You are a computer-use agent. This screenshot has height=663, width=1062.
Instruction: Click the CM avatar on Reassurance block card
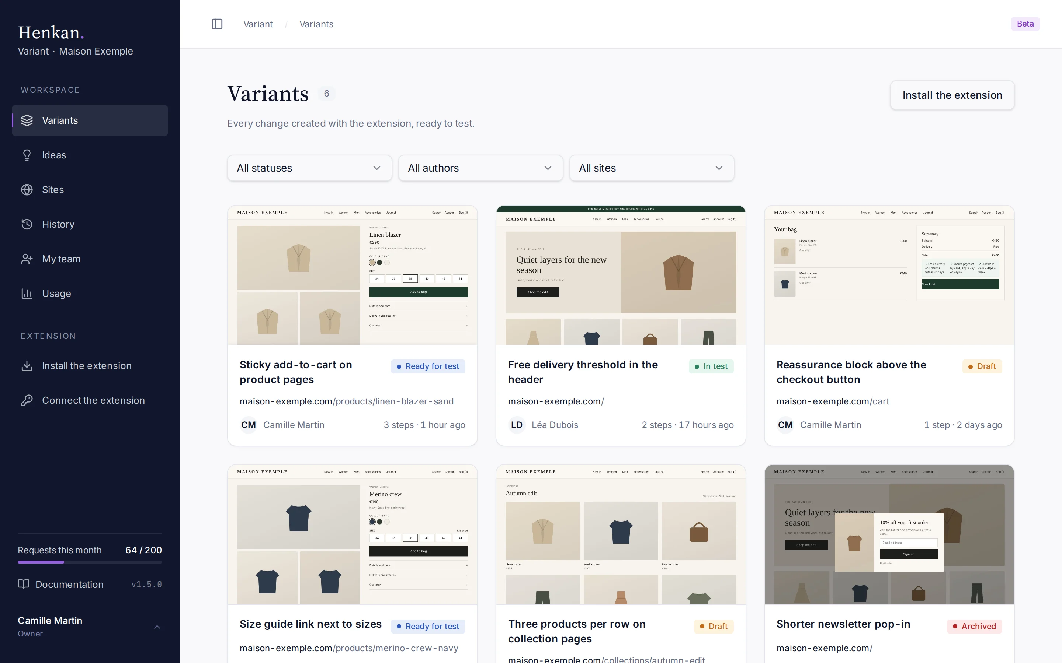point(785,425)
